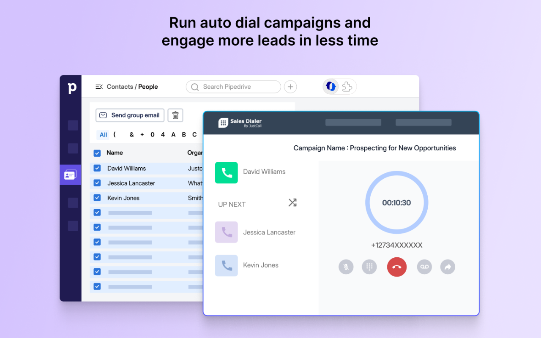Select the highlighted Contacts sidebar icon
This screenshot has height=338, width=541.
coord(70,174)
